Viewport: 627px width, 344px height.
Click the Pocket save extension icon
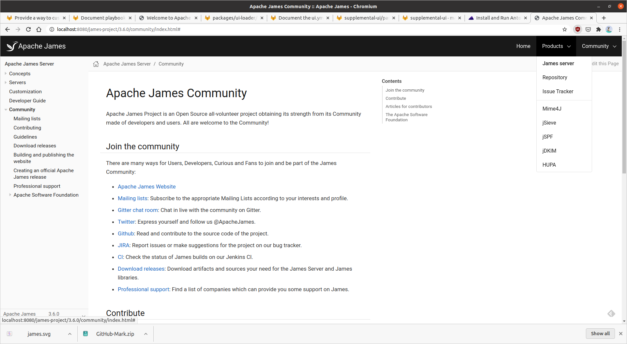(x=588, y=29)
